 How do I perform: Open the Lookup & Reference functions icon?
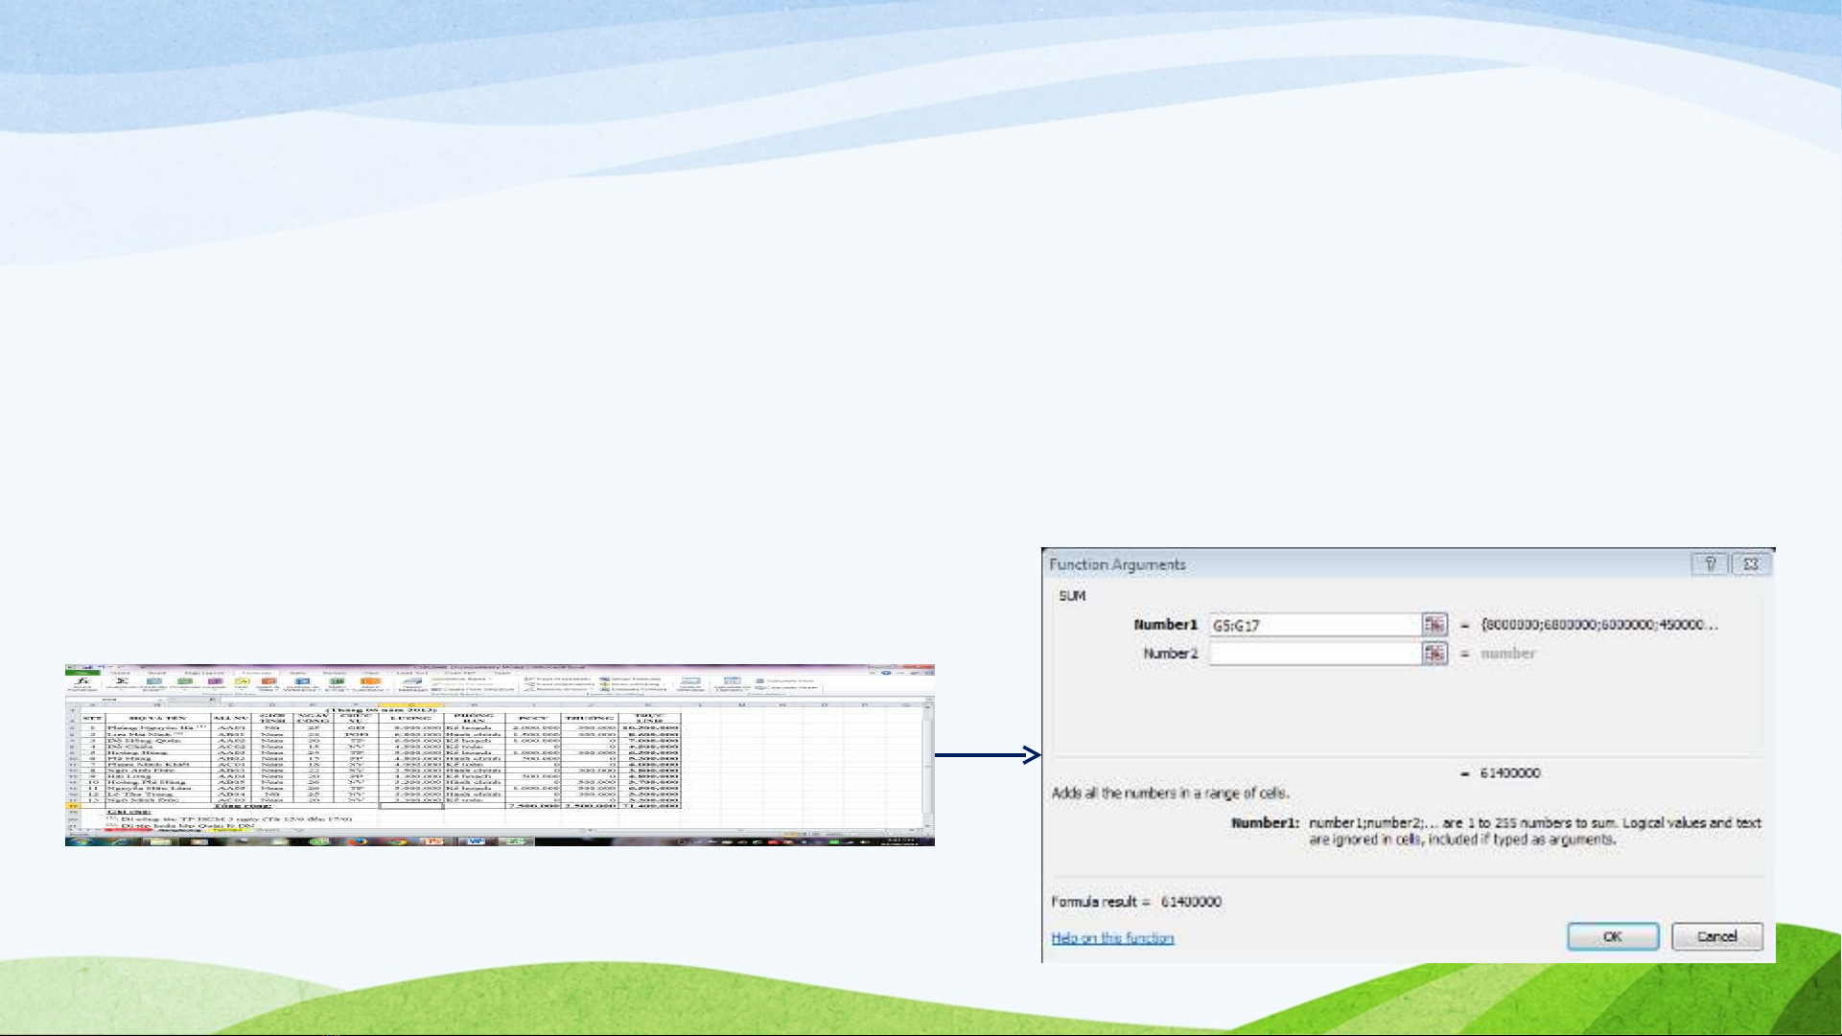(x=302, y=681)
